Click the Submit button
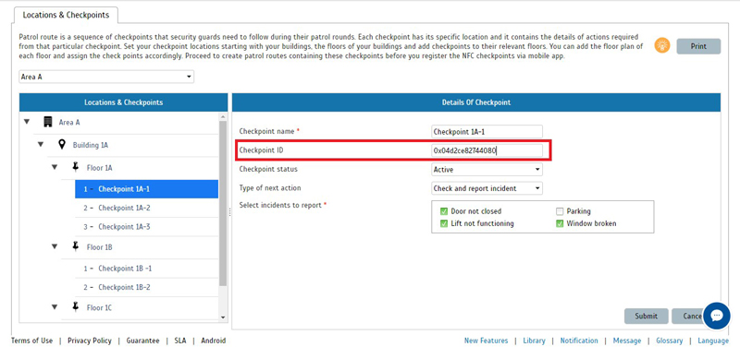The width and height of the screenshot is (740, 347). pyautogui.click(x=646, y=316)
